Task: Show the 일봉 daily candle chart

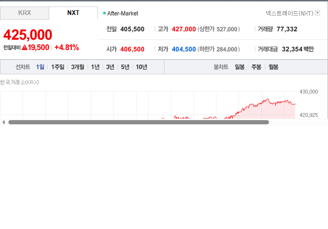Action: click(x=239, y=67)
